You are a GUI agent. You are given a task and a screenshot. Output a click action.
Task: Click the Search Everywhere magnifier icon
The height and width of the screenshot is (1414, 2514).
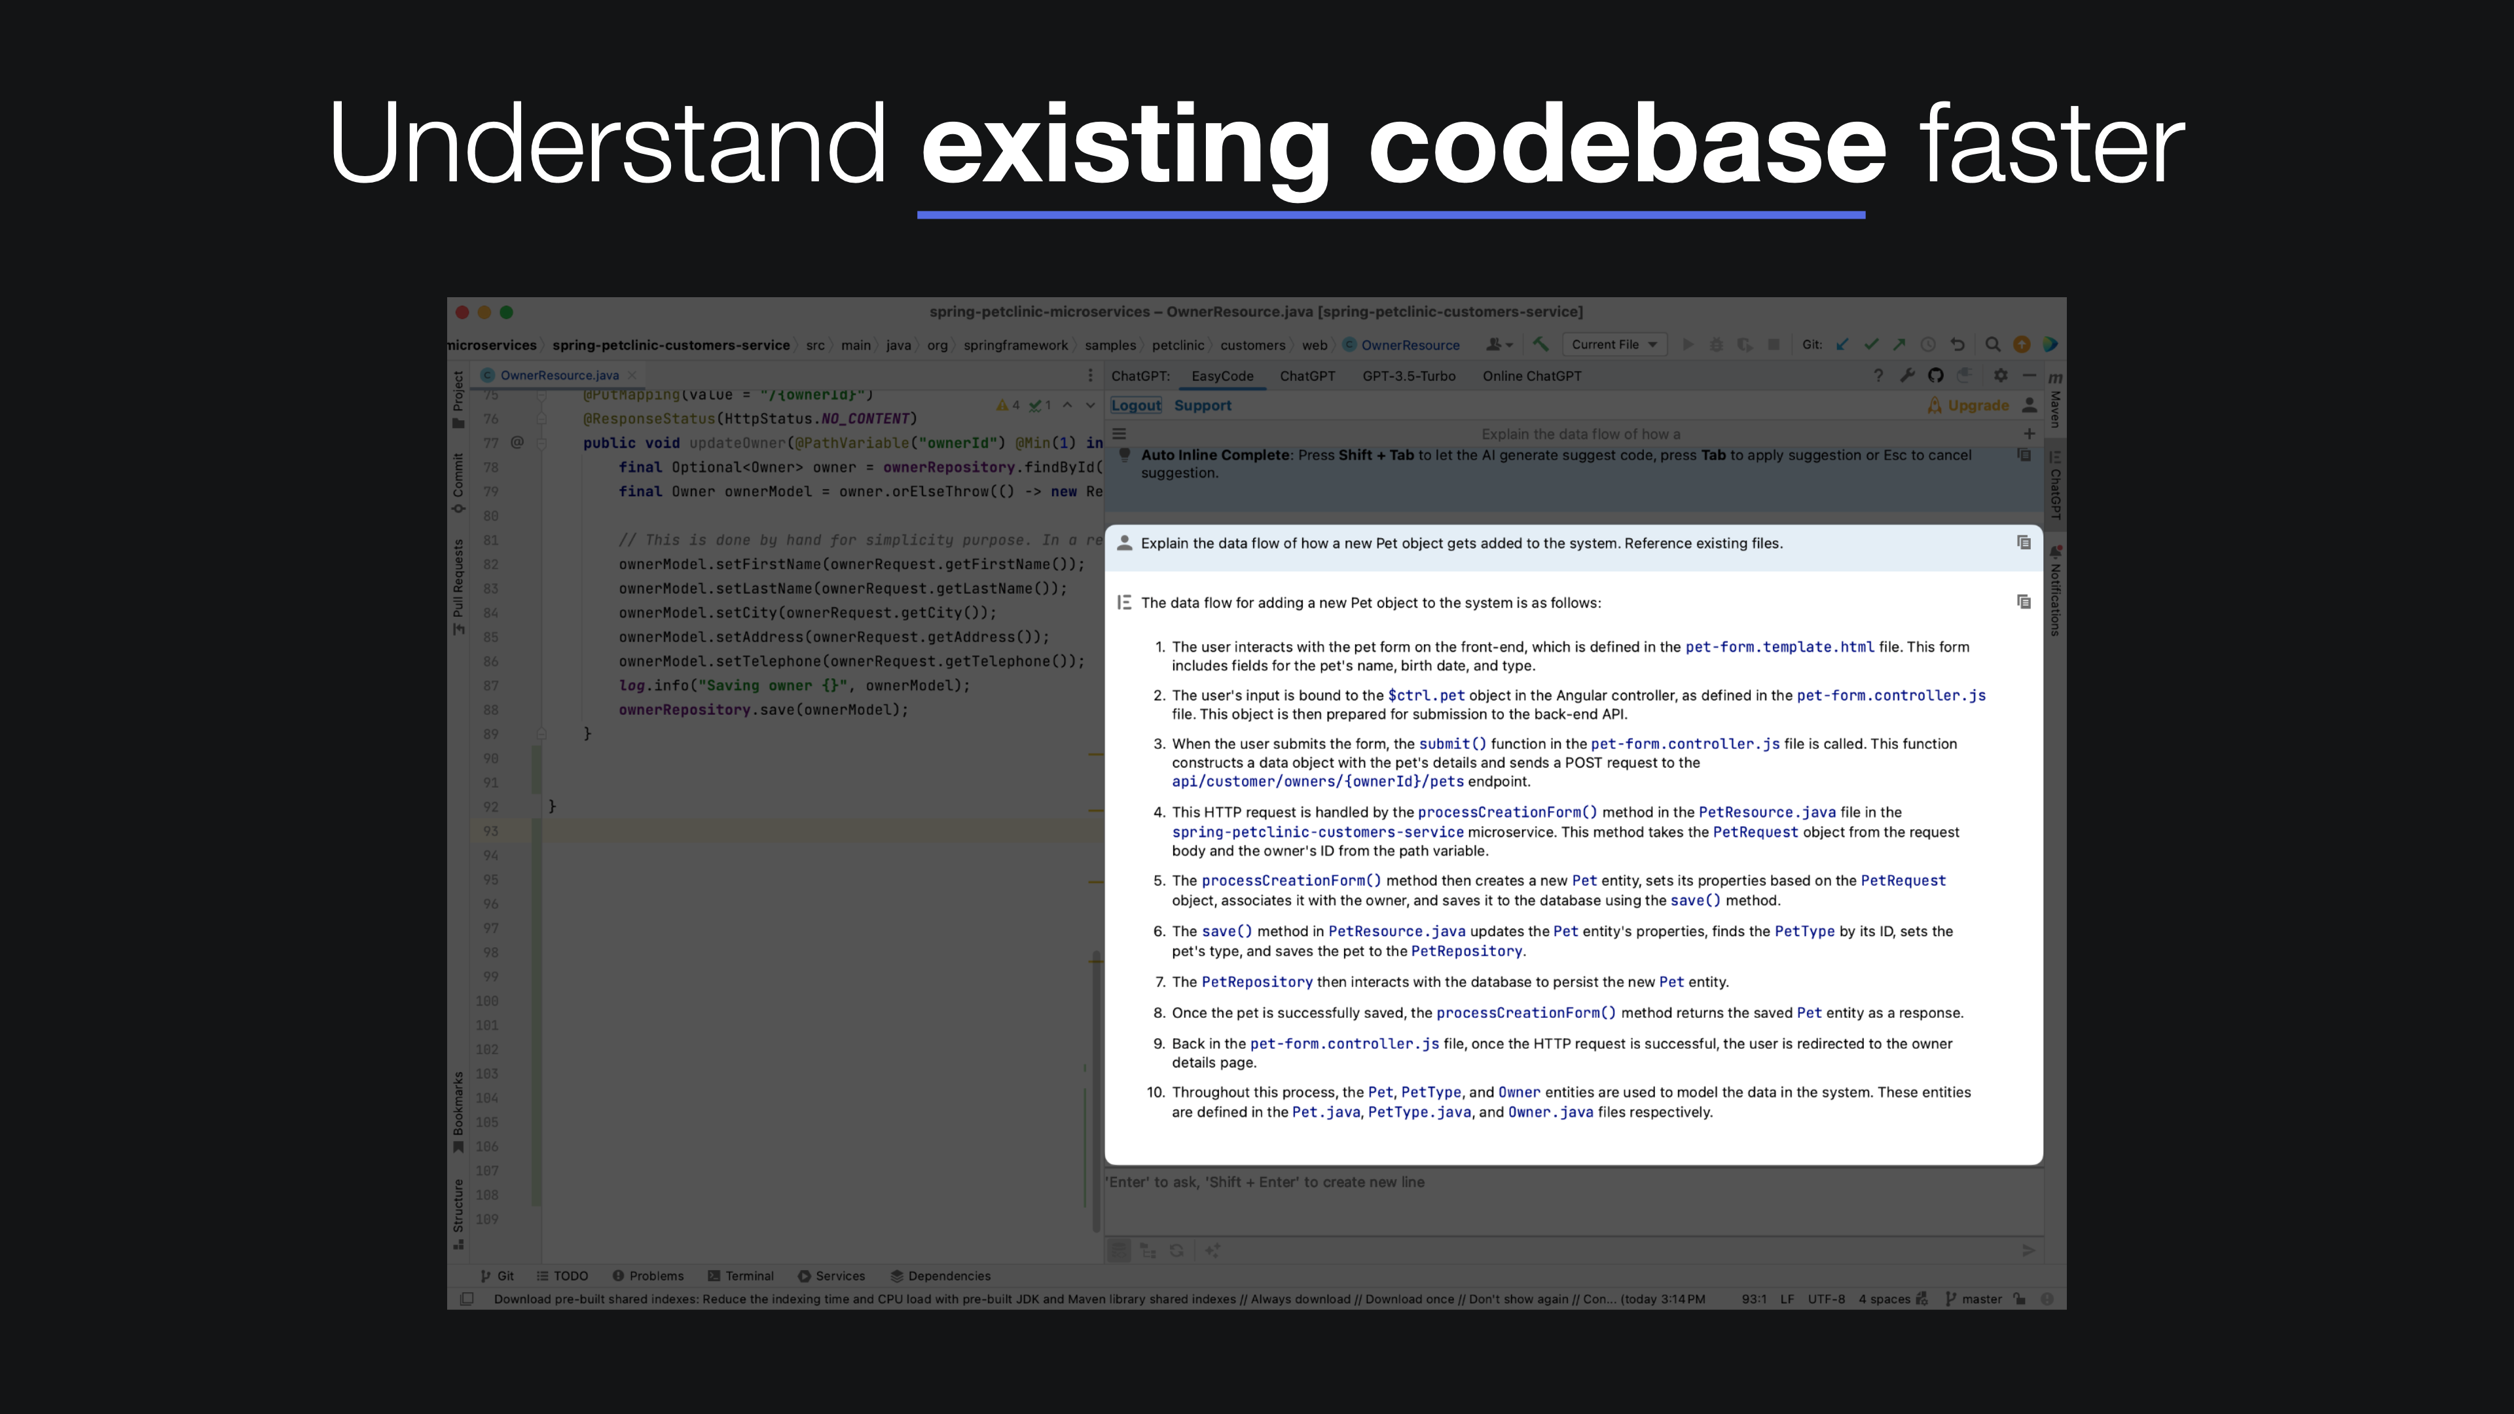coord(1993,344)
